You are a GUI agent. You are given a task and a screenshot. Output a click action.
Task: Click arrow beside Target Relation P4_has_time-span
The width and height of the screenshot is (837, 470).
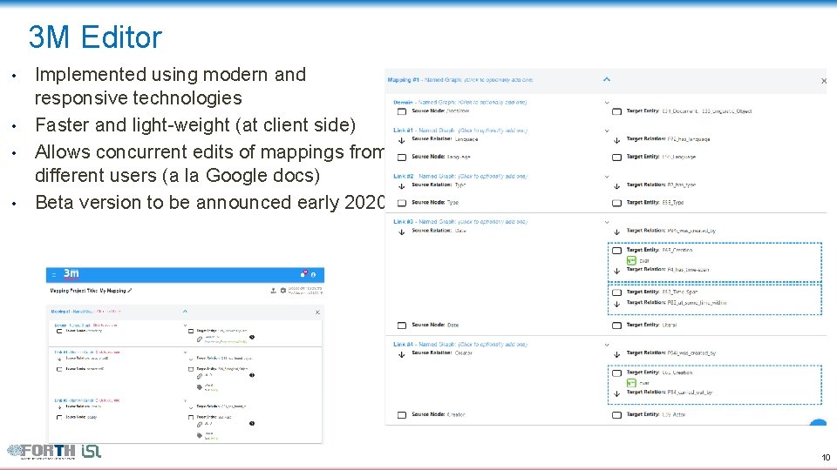pyautogui.click(x=616, y=271)
